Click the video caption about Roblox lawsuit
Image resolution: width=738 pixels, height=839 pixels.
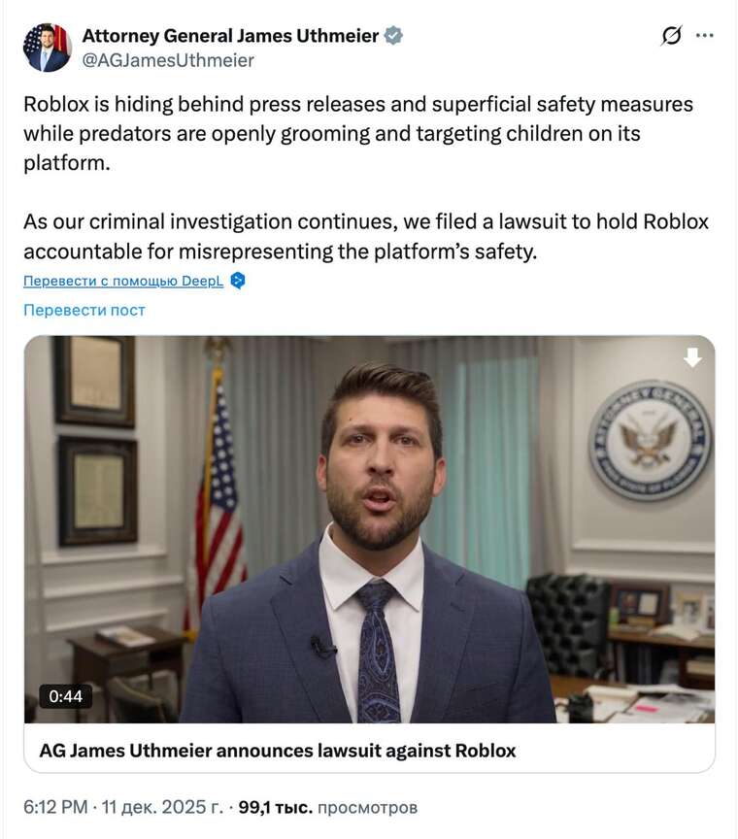click(278, 750)
